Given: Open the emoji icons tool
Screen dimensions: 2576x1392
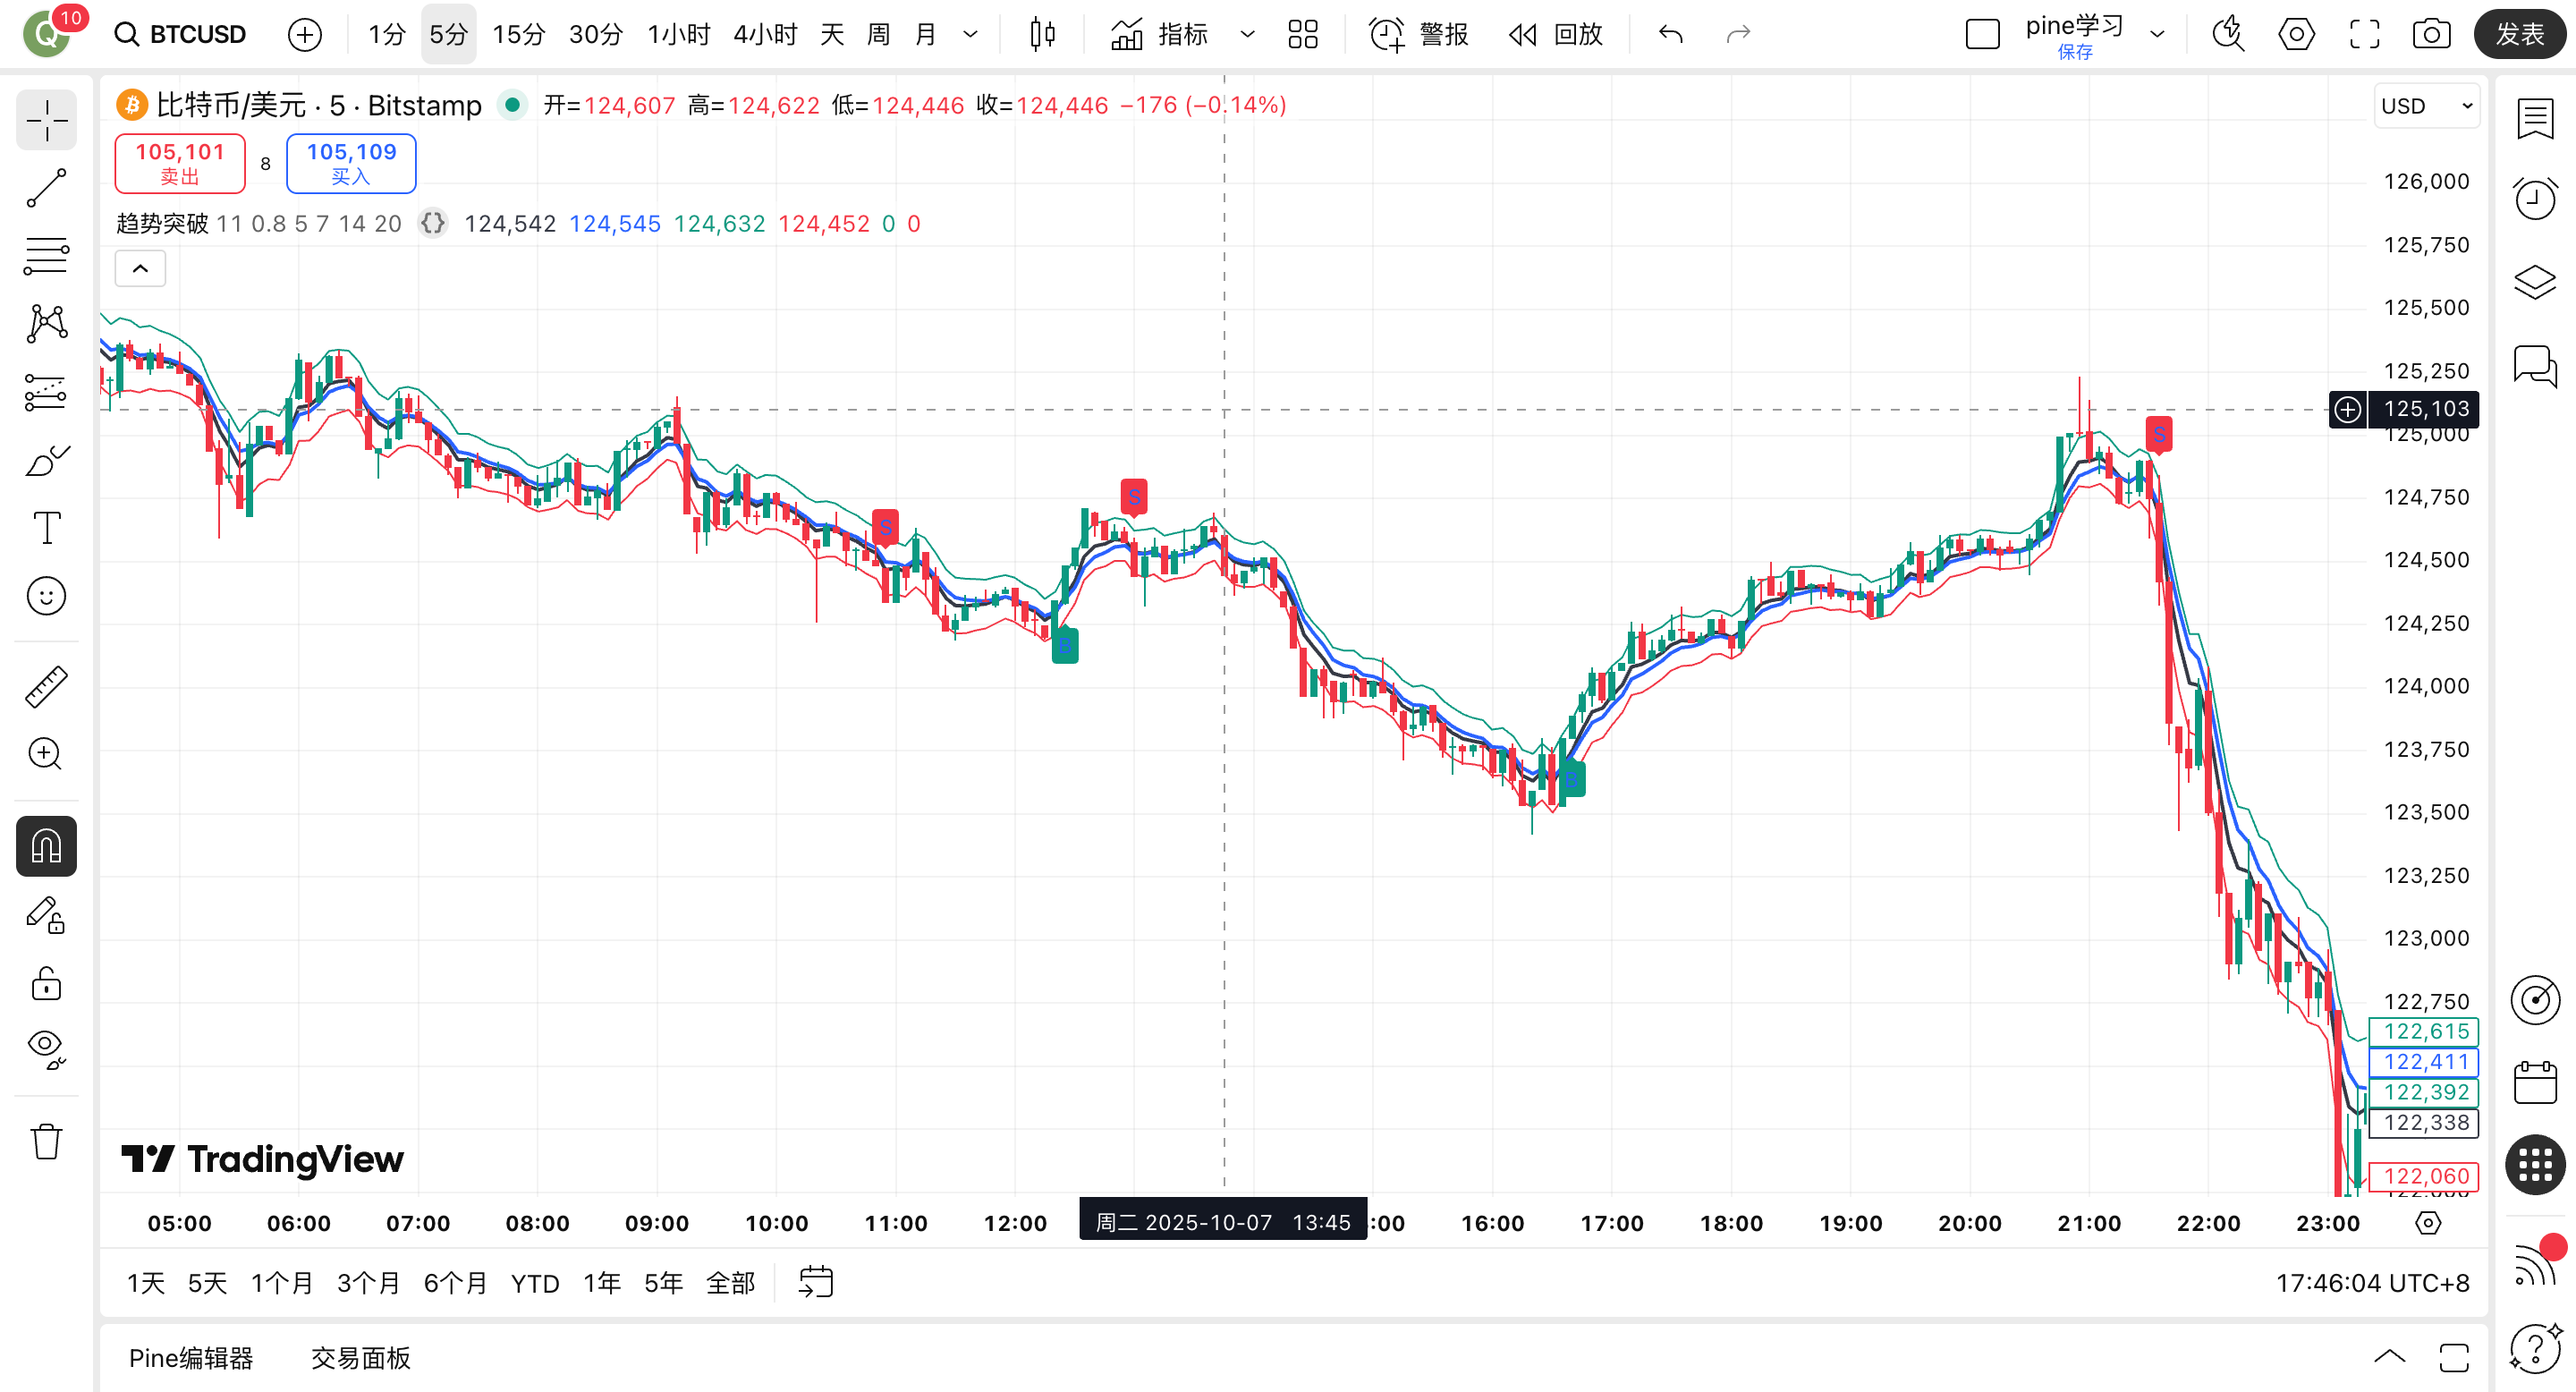Looking at the screenshot, I should click(x=46, y=596).
